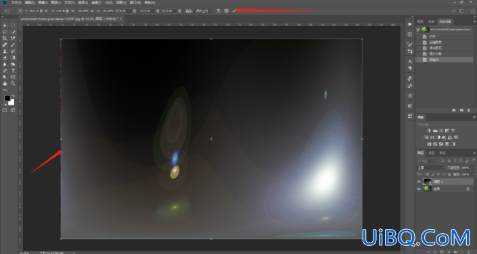Toggle layer filtering on/off switch
477x254 pixels.
point(474,160)
